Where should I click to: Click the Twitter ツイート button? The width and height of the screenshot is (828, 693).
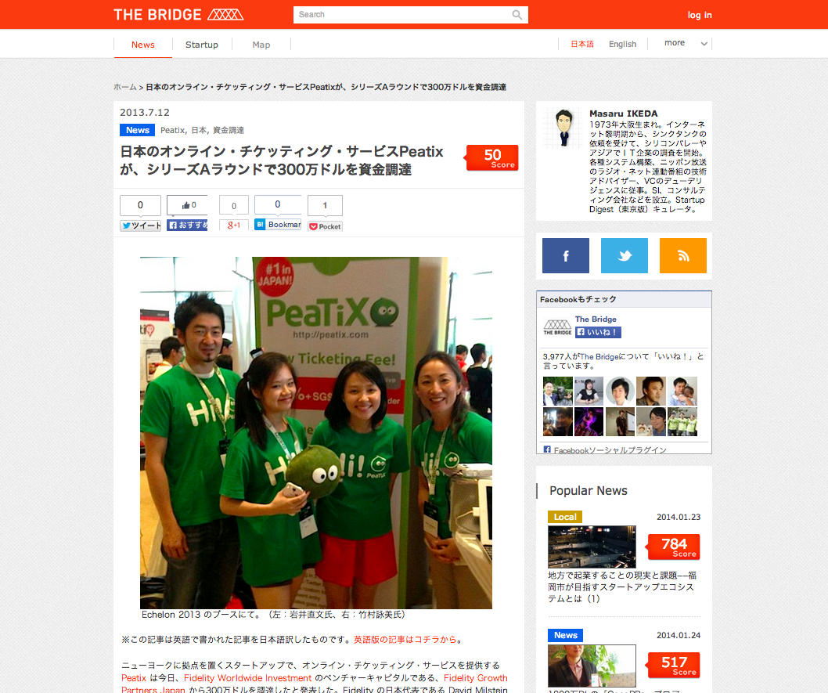(140, 226)
